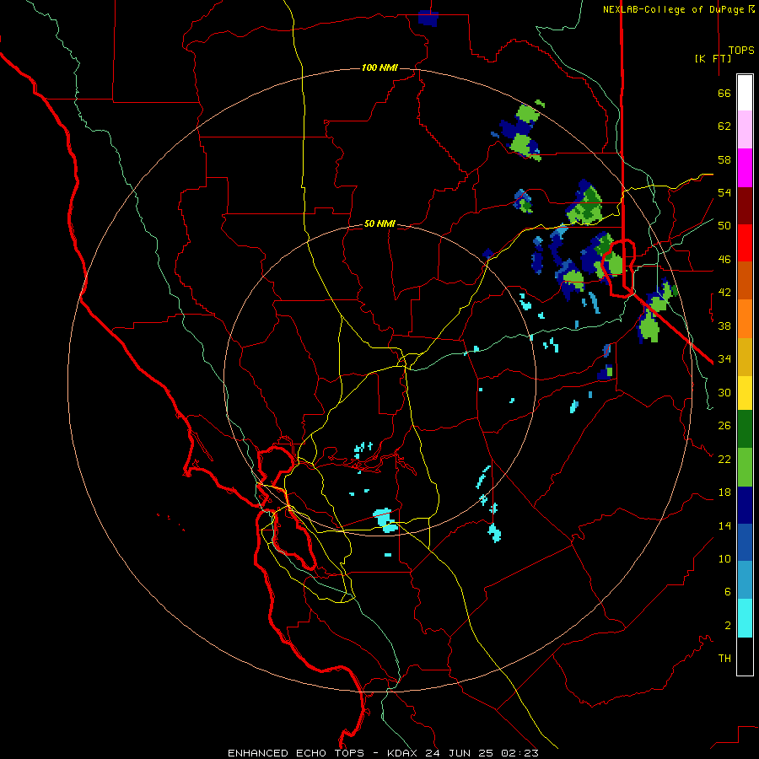
Task: Click the dark green legend swatch
Action: tap(745, 429)
